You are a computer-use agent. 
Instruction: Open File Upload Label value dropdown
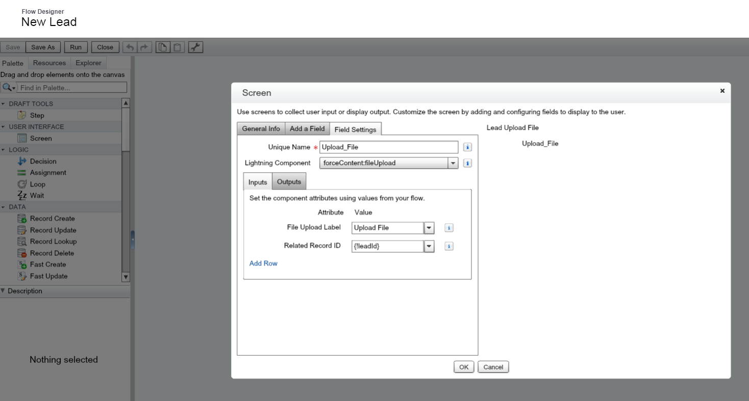click(x=429, y=228)
